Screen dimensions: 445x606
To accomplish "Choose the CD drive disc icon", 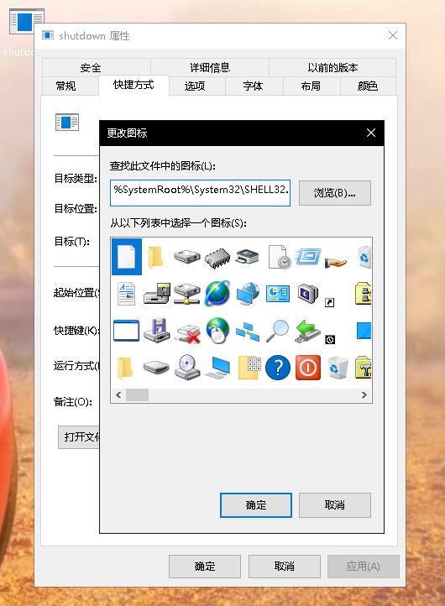I will [x=187, y=367].
